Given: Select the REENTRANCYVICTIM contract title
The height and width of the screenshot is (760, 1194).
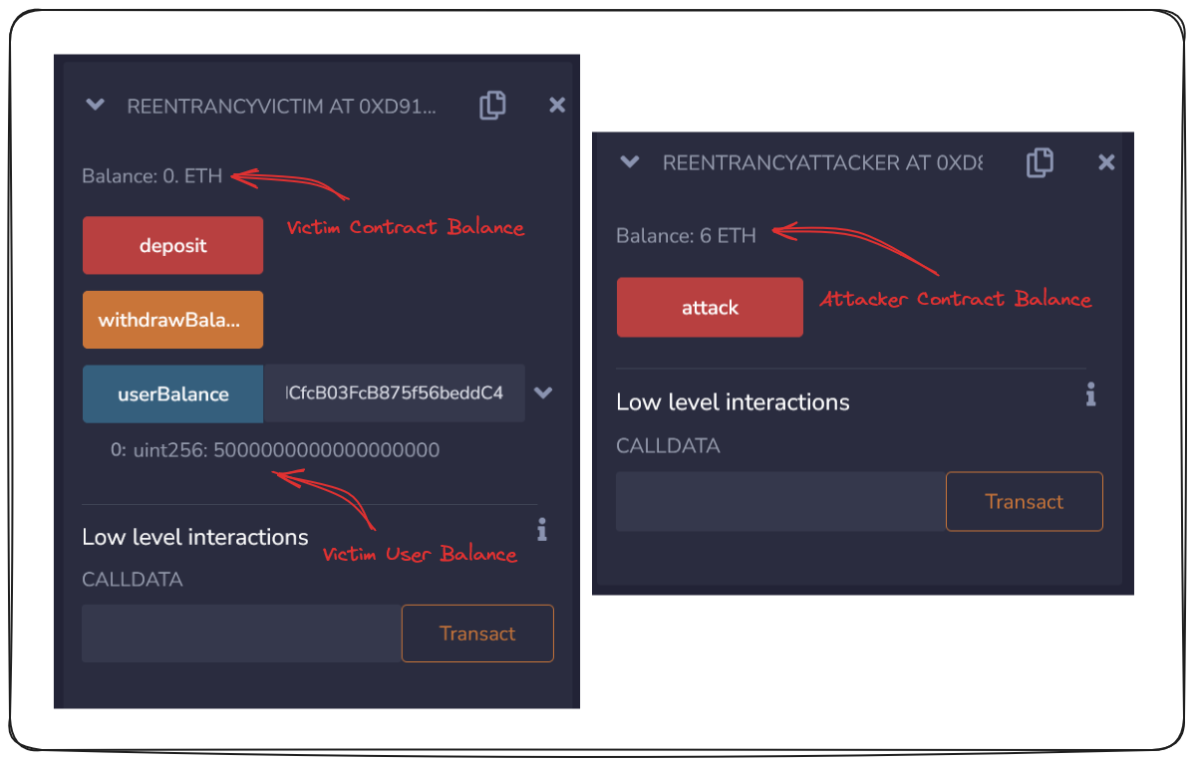Looking at the screenshot, I should [x=281, y=107].
